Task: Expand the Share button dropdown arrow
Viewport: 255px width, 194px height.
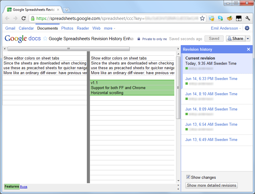Action: 248,39
